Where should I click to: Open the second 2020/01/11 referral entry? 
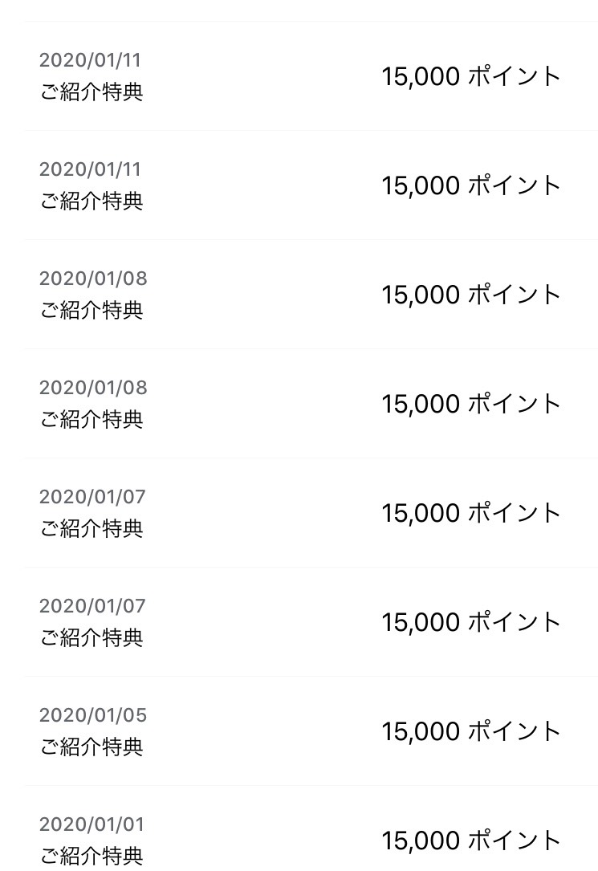tap(311, 185)
